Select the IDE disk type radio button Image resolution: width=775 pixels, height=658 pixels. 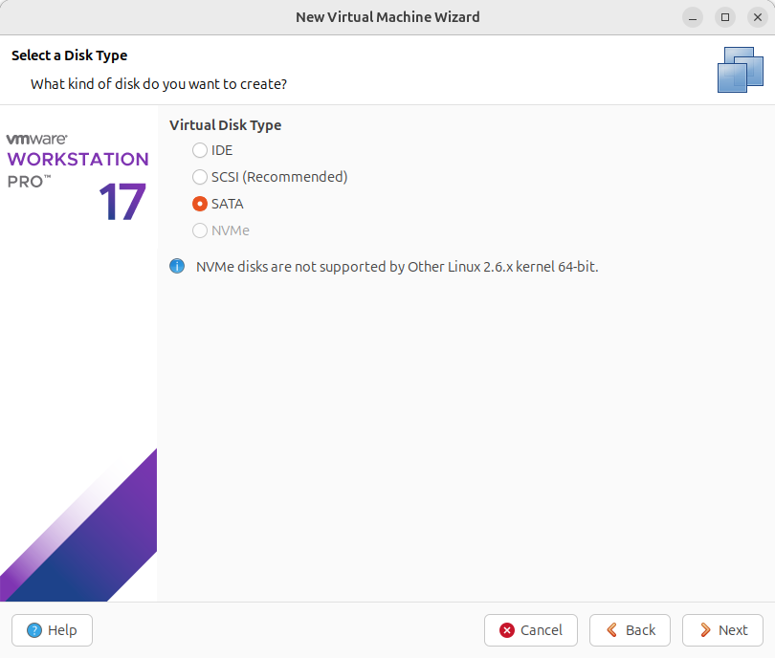200,150
